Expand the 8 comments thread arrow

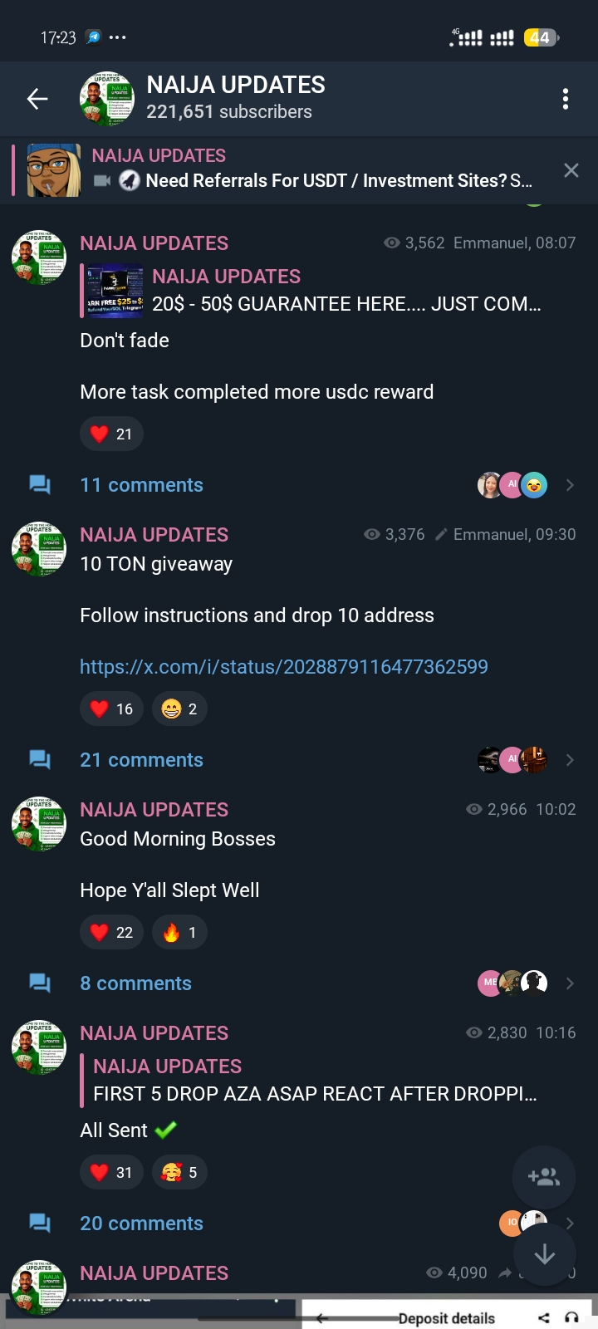570,983
